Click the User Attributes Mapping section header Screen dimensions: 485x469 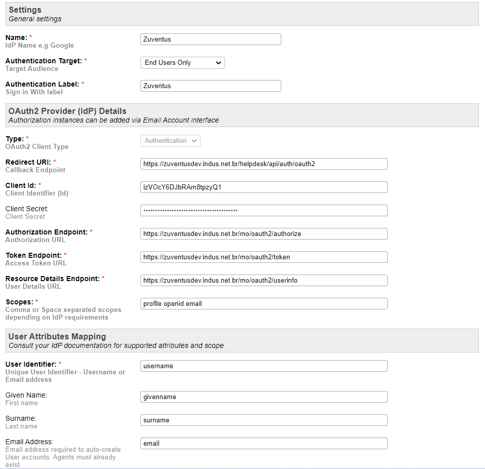point(57,336)
